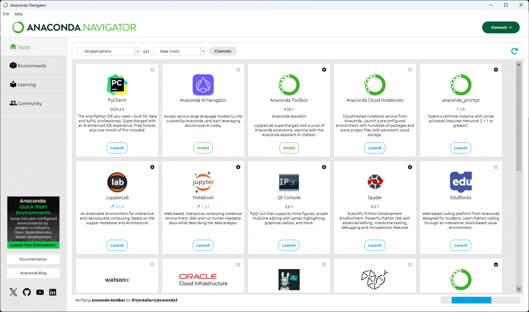
Task: Click the vertical scrollbar thumb
Action: click(x=519, y=120)
